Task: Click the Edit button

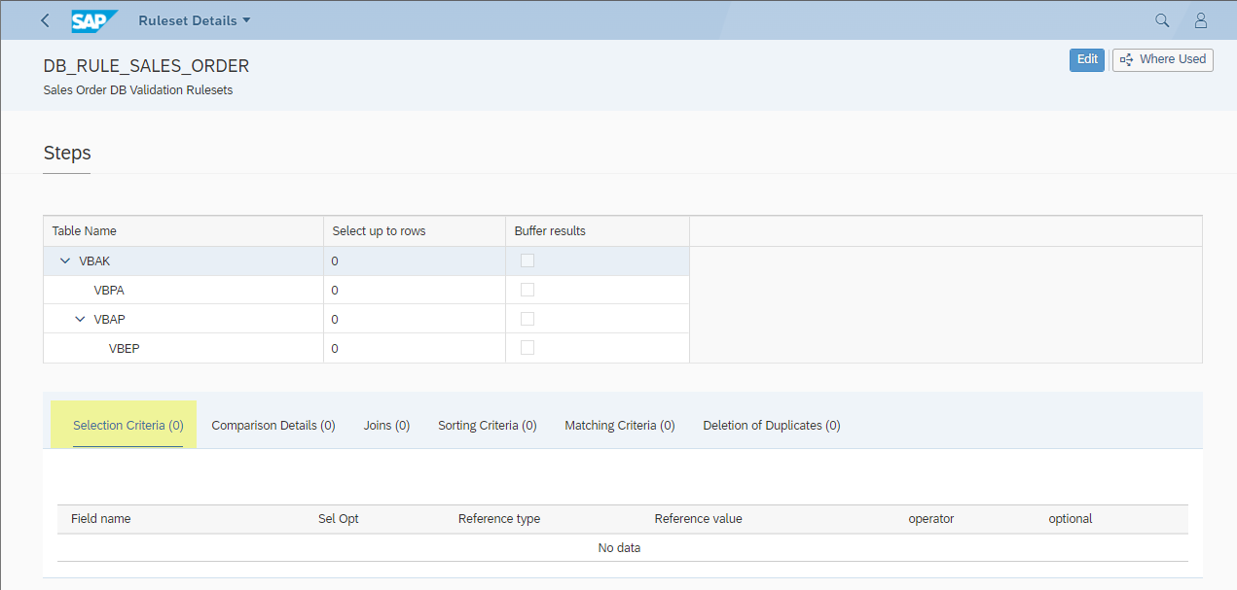Action: pos(1087,59)
